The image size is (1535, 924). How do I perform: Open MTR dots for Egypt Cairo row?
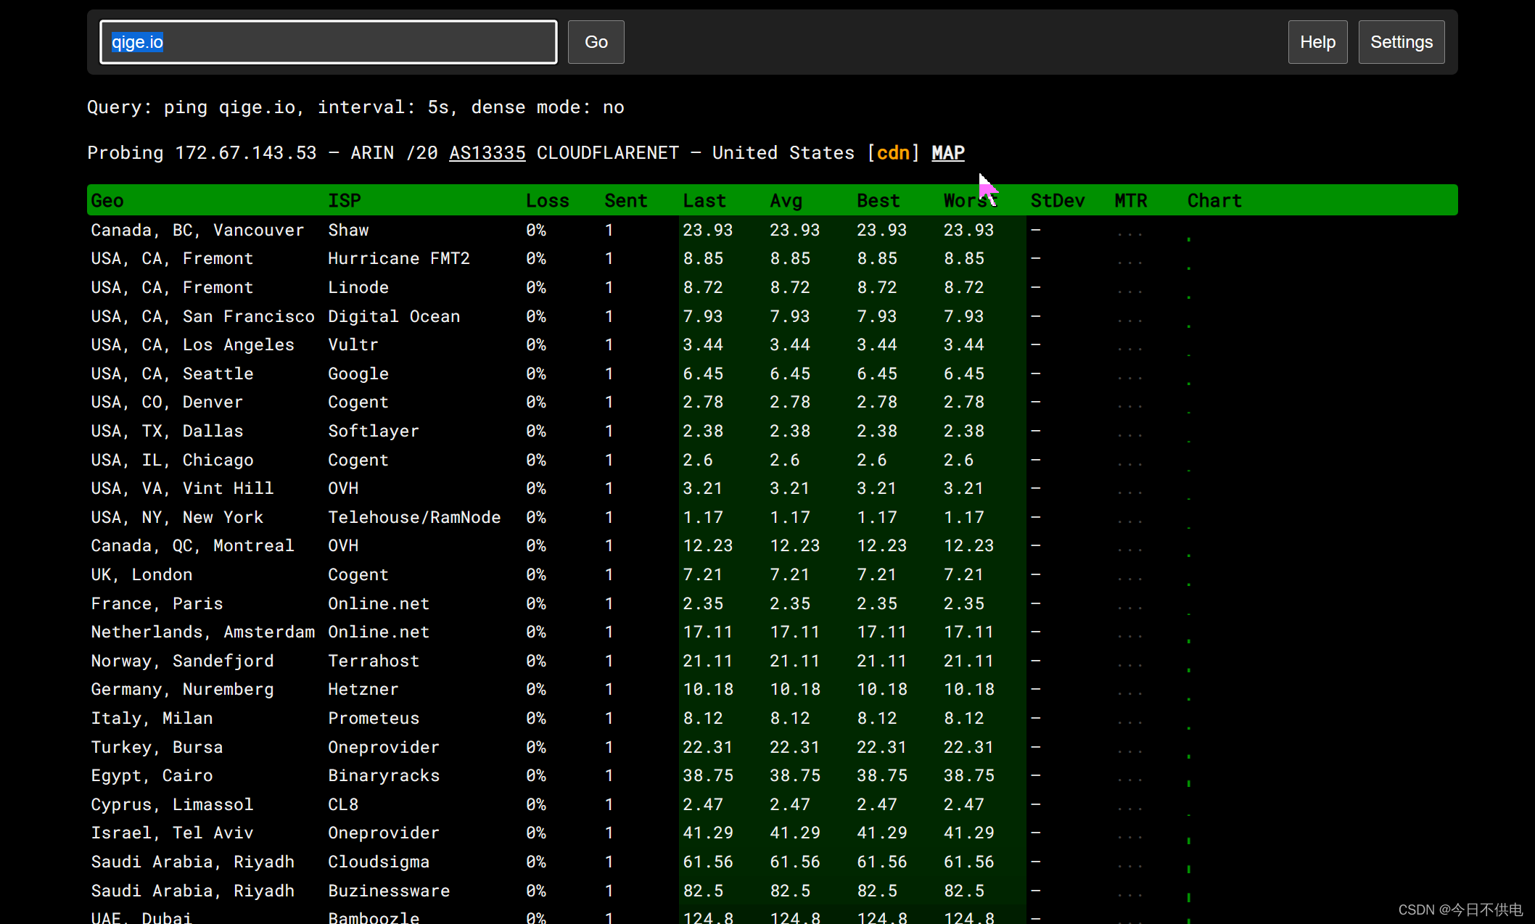pyautogui.click(x=1129, y=779)
